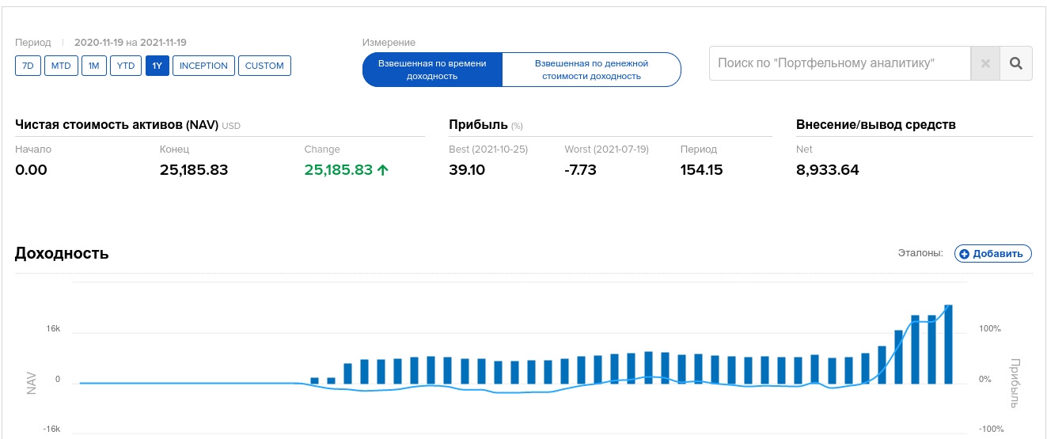
Task: Click the Внесение/вывод средств heading
Action: pos(876,125)
